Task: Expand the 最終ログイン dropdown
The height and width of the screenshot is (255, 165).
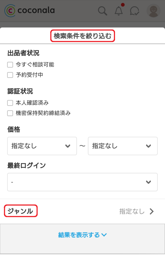Action: point(82,182)
